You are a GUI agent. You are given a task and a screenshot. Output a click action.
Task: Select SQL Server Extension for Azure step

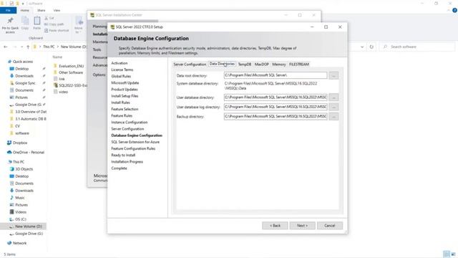(x=135, y=142)
